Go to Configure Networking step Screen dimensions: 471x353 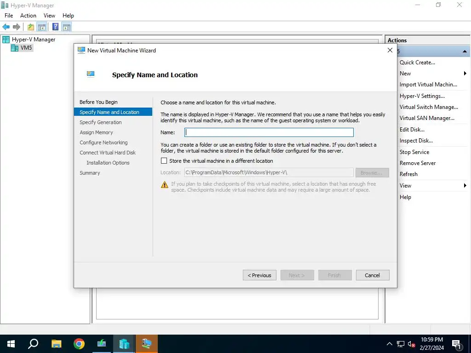103,142
